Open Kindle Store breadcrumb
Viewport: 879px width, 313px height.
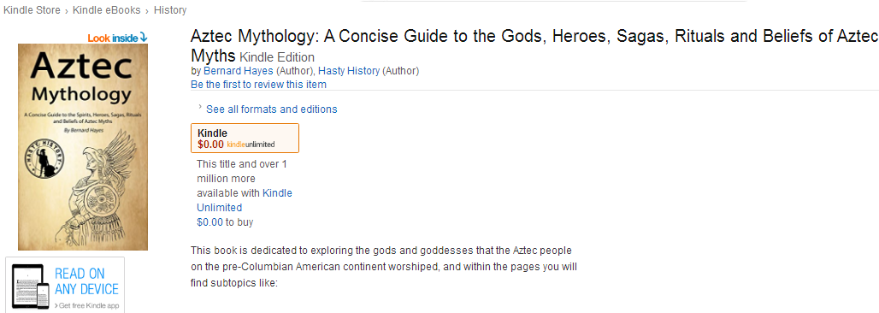(32, 10)
